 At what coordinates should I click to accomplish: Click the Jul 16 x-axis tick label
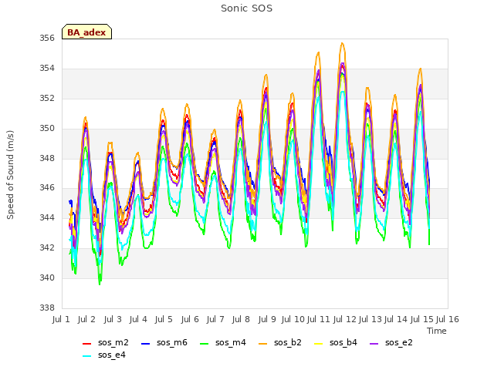pos(448,319)
